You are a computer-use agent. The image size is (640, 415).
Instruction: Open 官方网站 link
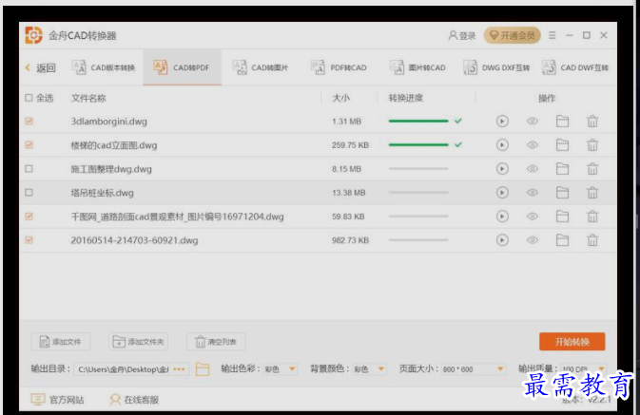pyautogui.click(x=58, y=400)
